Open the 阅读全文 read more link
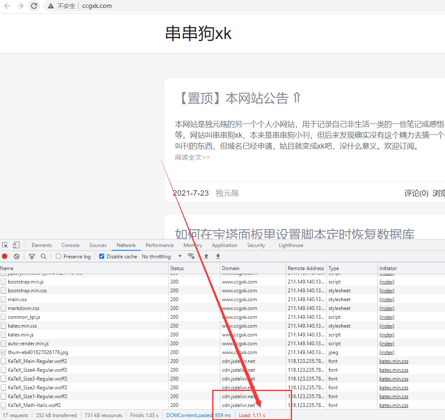This screenshot has height=420, width=445. point(192,157)
